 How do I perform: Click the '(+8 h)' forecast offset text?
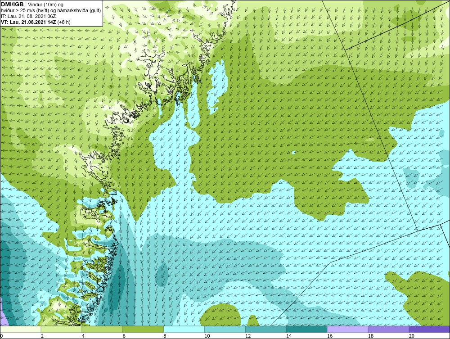click(64, 22)
